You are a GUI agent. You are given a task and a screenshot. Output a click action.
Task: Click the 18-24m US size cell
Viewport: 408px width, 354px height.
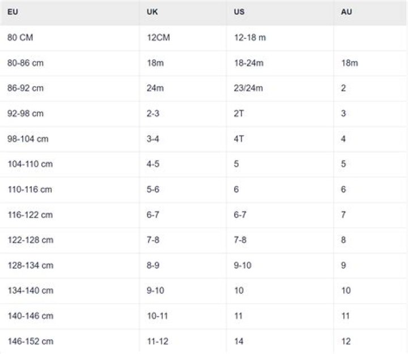pyautogui.click(x=249, y=63)
